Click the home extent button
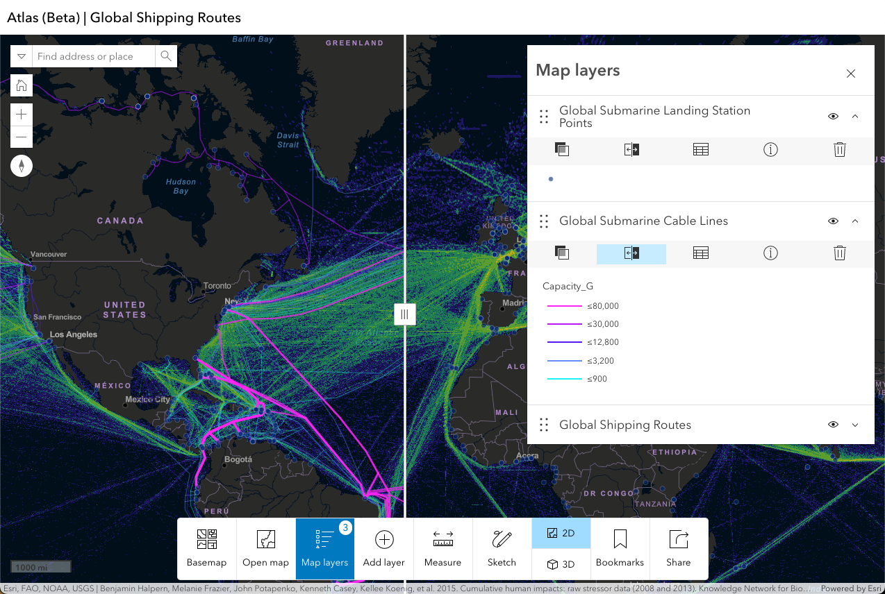The image size is (885, 594). [x=22, y=86]
